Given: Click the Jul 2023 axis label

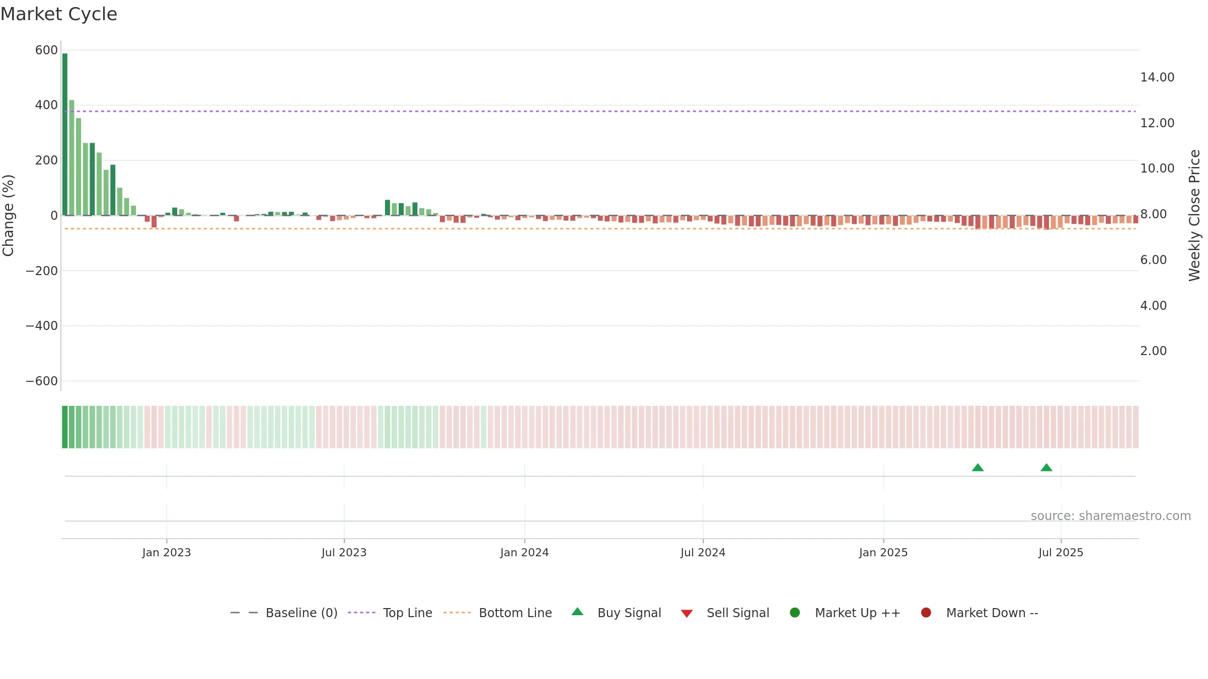Looking at the screenshot, I should [x=344, y=553].
